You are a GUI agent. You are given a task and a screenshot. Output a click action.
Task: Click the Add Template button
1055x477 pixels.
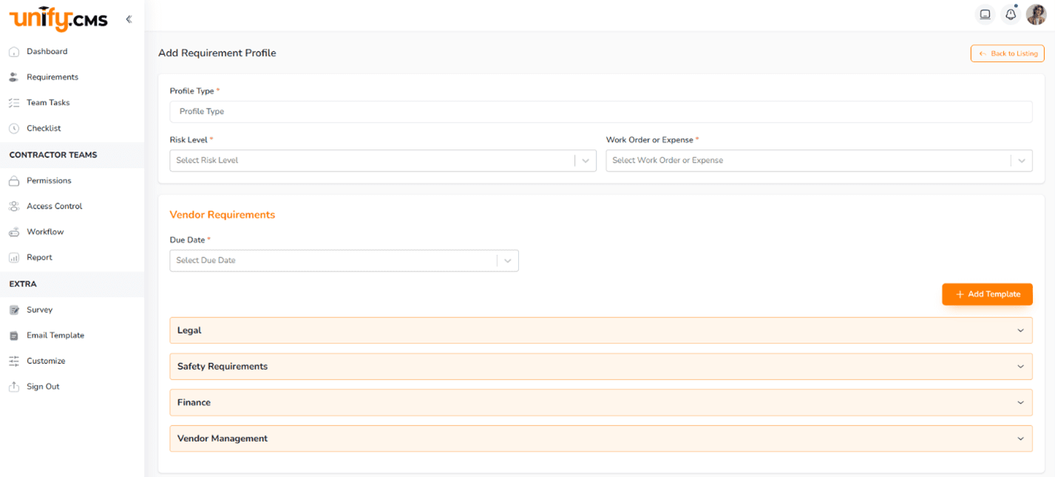coord(987,294)
